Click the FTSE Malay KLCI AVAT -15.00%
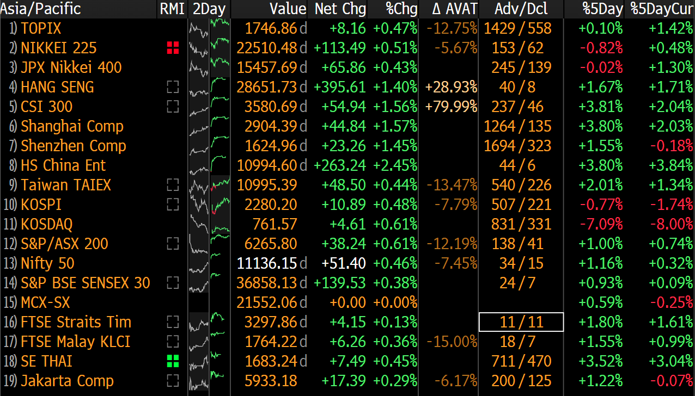Viewport: 695px width, 396px height. pyautogui.click(x=452, y=342)
